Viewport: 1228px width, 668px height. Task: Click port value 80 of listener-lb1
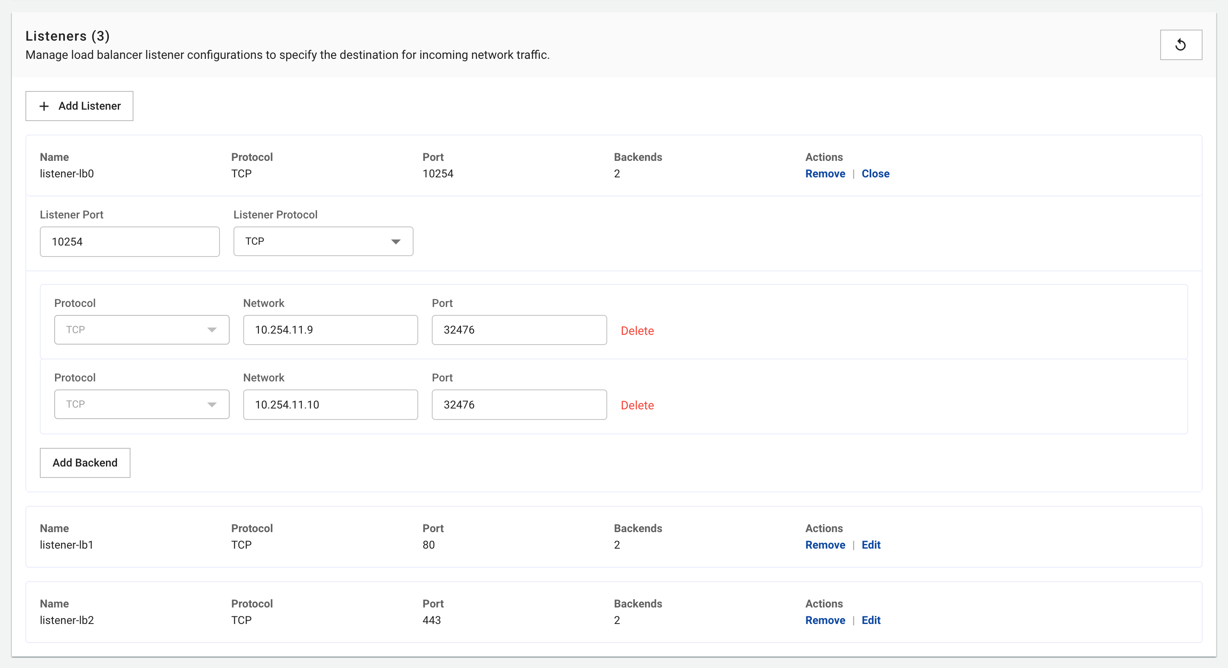[x=428, y=545]
